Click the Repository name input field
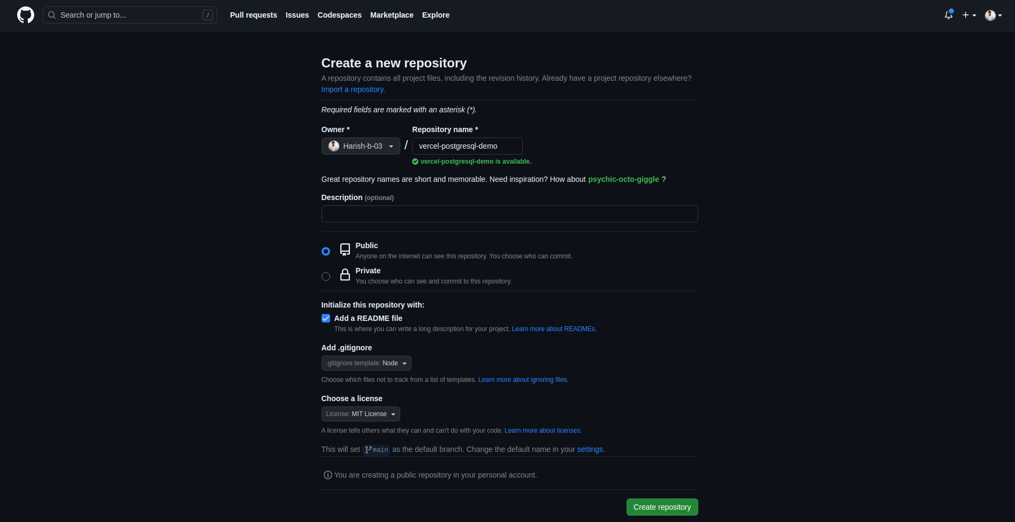 pos(467,146)
